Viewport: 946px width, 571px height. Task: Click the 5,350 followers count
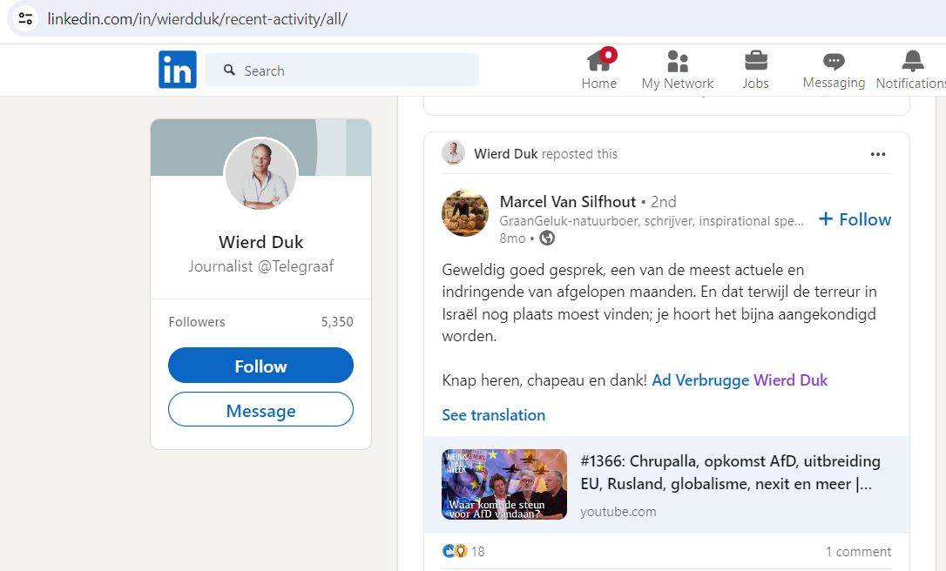[336, 322]
